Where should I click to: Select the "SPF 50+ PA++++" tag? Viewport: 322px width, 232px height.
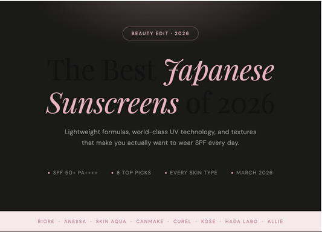click(72, 173)
